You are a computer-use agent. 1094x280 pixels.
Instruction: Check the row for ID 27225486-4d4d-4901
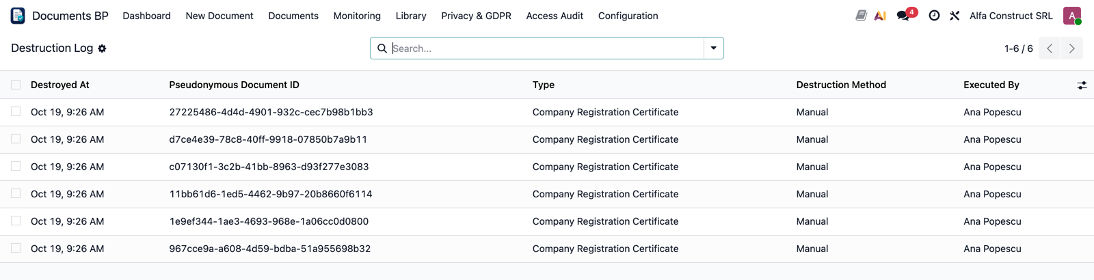(16, 112)
